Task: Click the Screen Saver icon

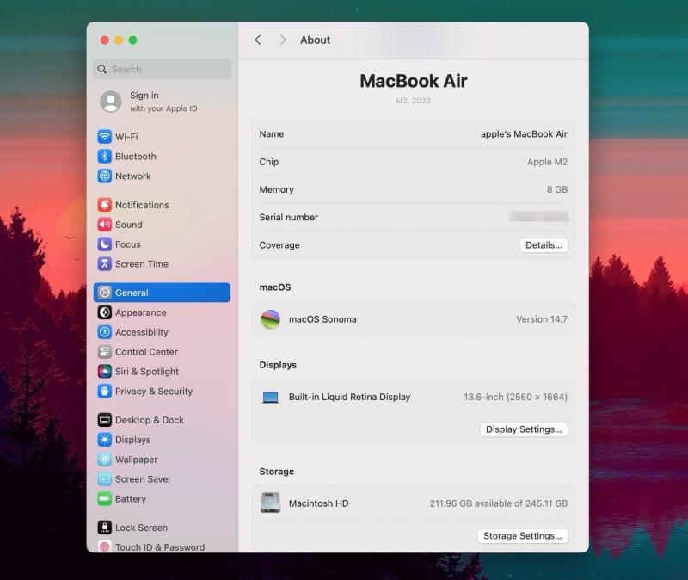Action: click(104, 479)
